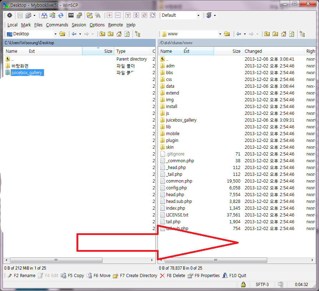Select the juicebox_gallery folder in remote panel
Viewport: 319px width, 291px height.
(x=181, y=120)
